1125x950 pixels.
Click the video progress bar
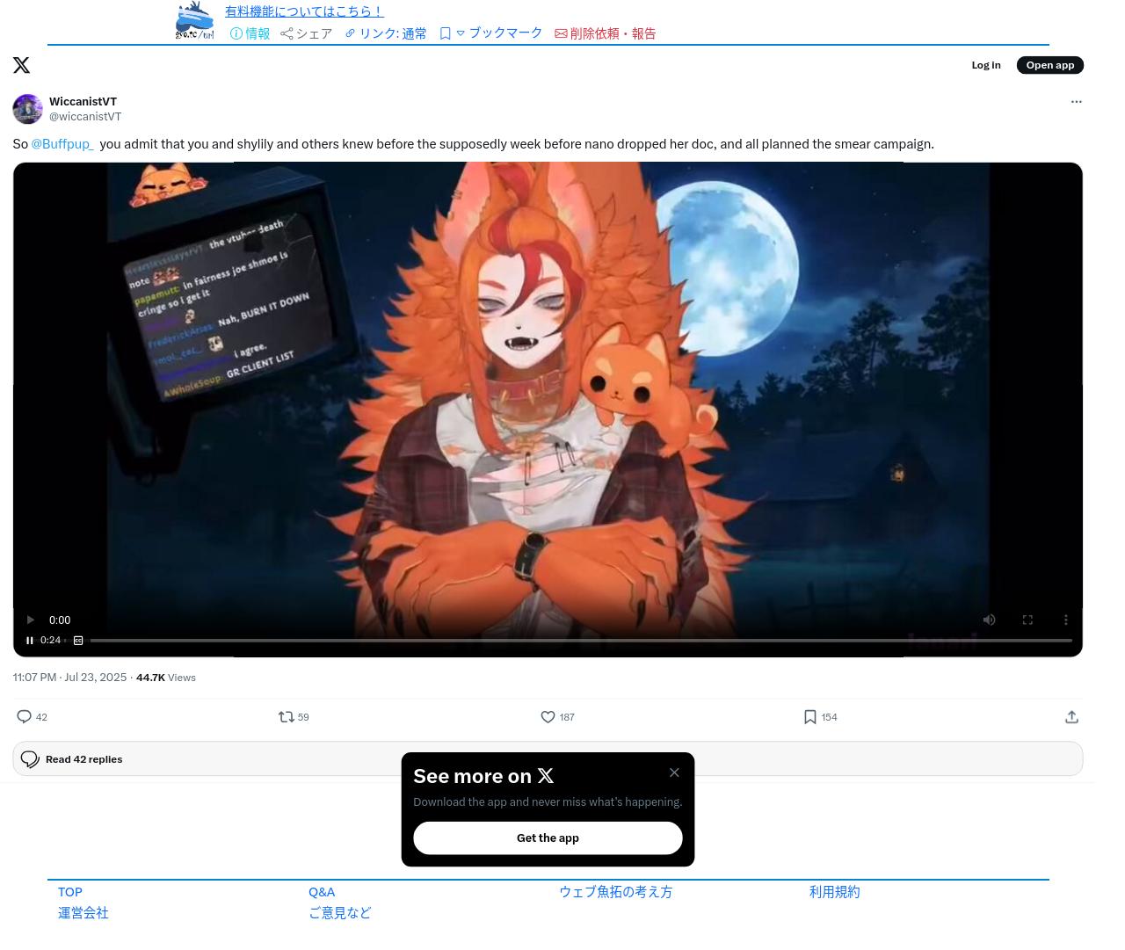coord(581,641)
